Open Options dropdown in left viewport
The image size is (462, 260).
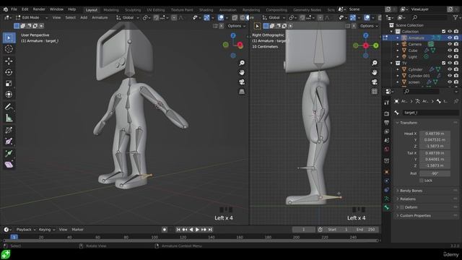tap(237, 26)
